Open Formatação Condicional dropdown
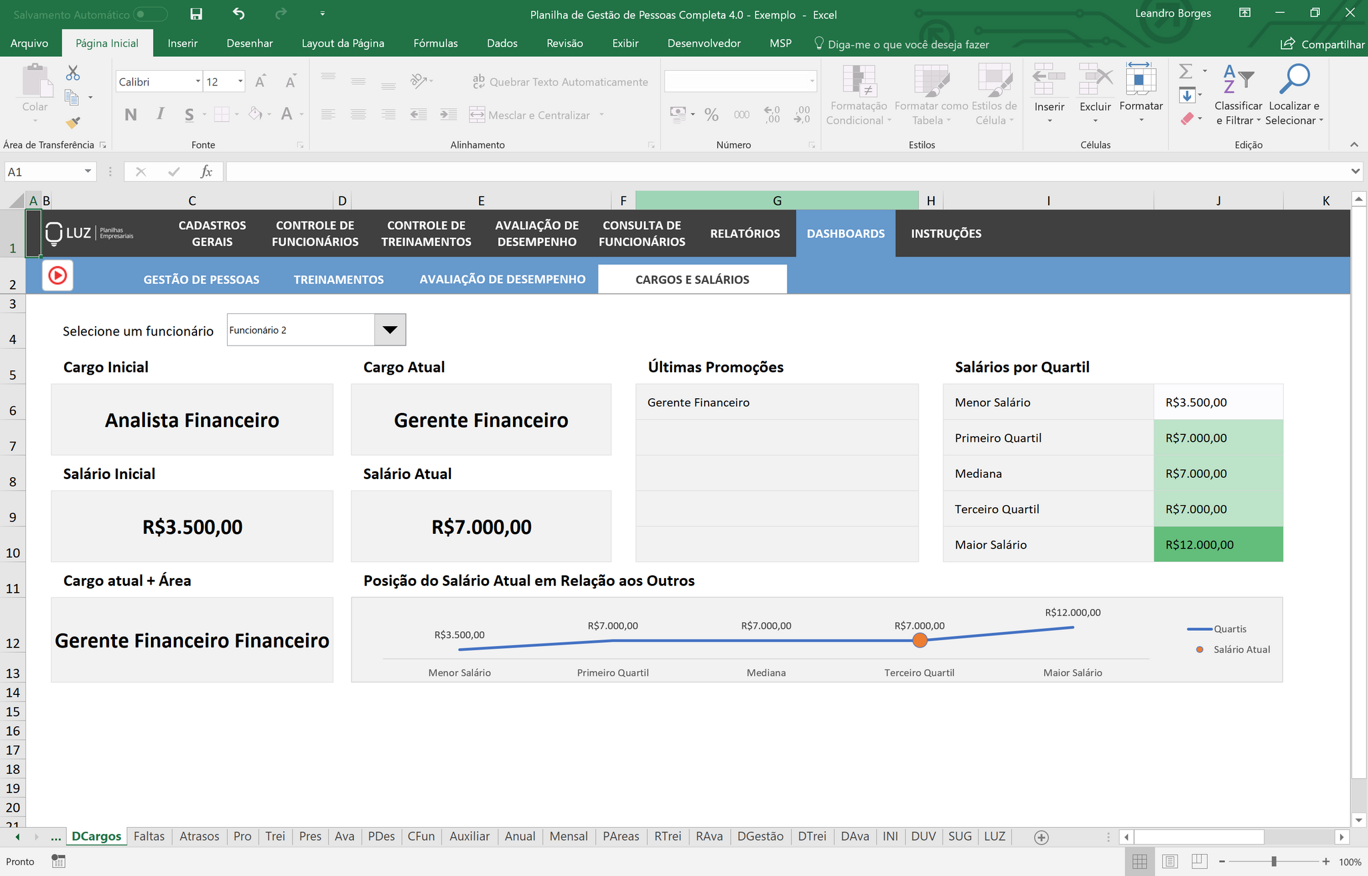The width and height of the screenshot is (1368, 876). pyautogui.click(x=858, y=94)
